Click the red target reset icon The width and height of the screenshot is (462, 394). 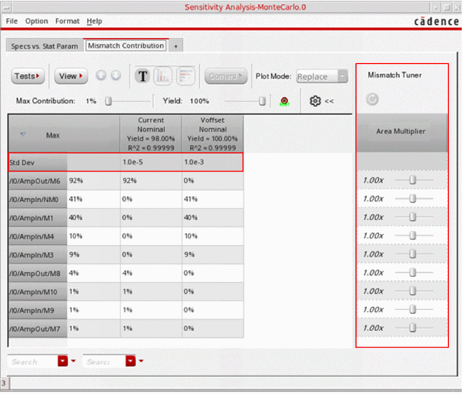(x=284, y=101)
